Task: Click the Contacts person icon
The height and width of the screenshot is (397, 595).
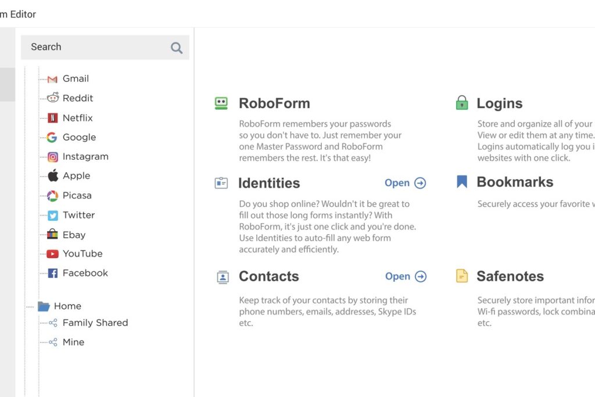Action: [x=223, y=277]
